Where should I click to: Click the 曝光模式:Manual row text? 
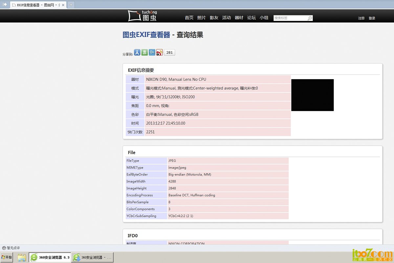pos(202,88)
